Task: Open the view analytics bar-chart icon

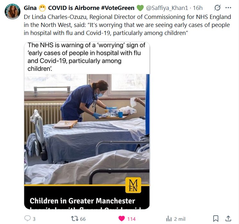Action: click(169, 219)
